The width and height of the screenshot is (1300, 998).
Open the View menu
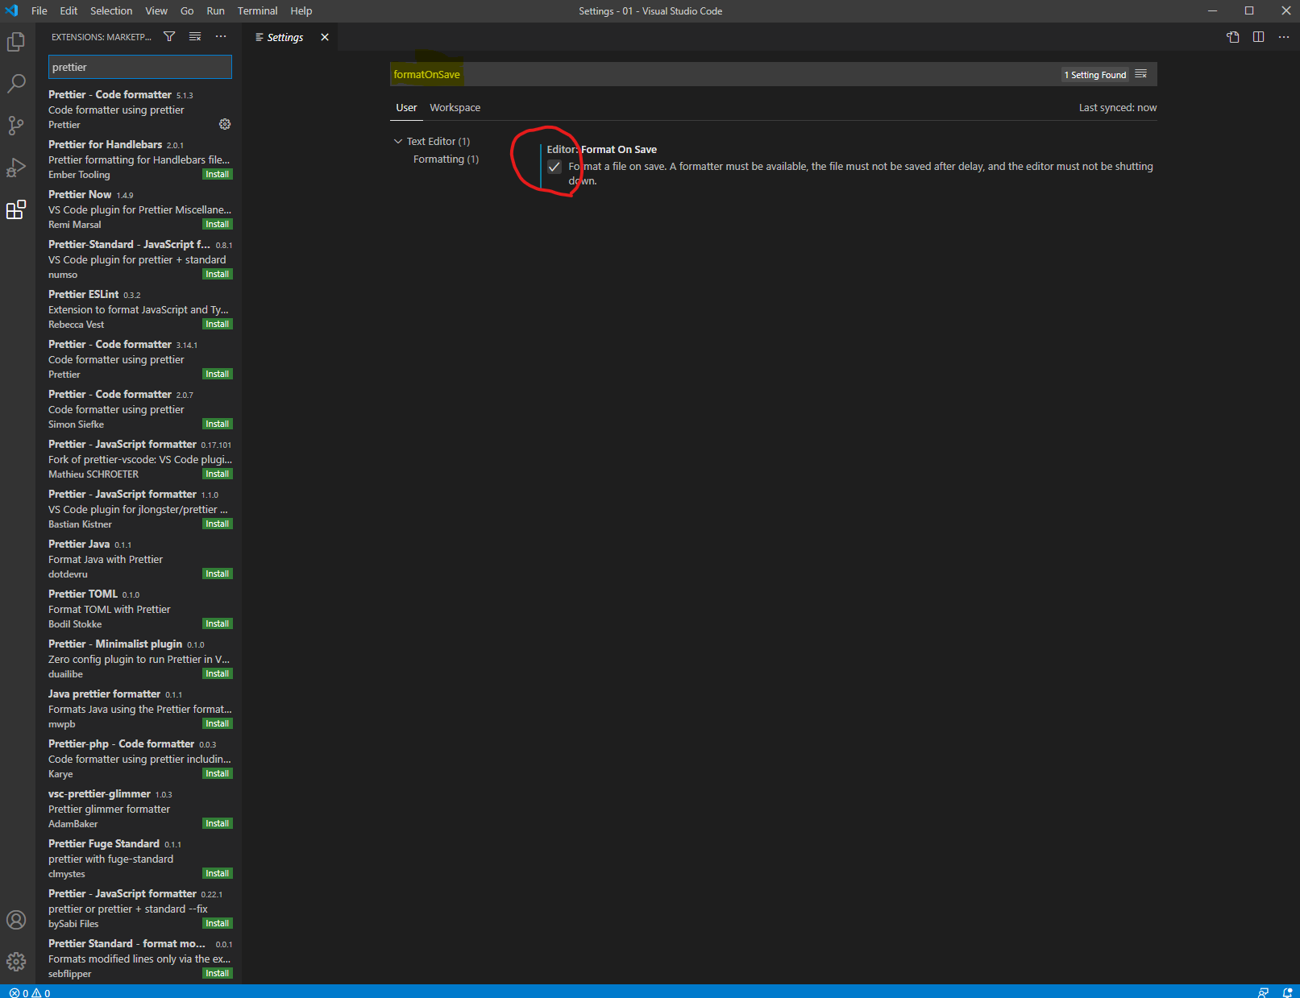pyautogui.click(x=156, y=10)
